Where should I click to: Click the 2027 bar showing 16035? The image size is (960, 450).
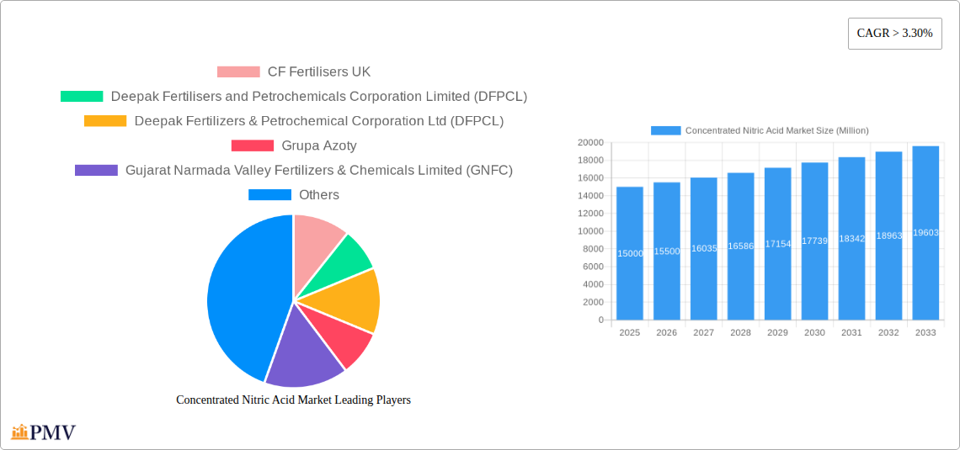(x=703, y=248)
